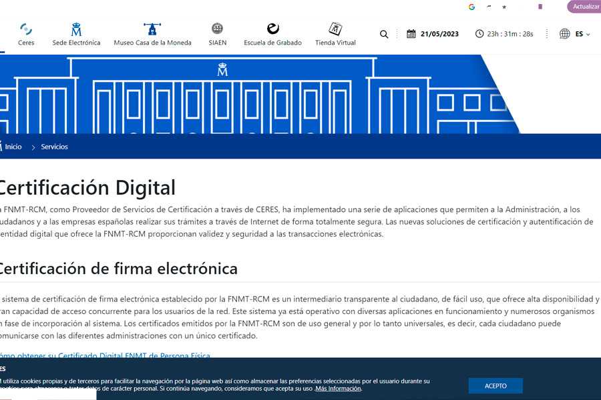Open the Escuela de Grabado icon
Screen dimensions: 601x400
pyautogui.click(x=272, y=29)
